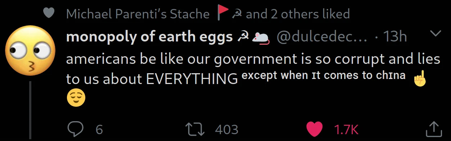Image resolution: width=451 pixels, height=141 pixels.
Task: View the 1.7K likes count
Action: tap(347, 129)
